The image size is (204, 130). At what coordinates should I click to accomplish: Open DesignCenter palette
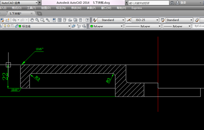click(60, 20)
